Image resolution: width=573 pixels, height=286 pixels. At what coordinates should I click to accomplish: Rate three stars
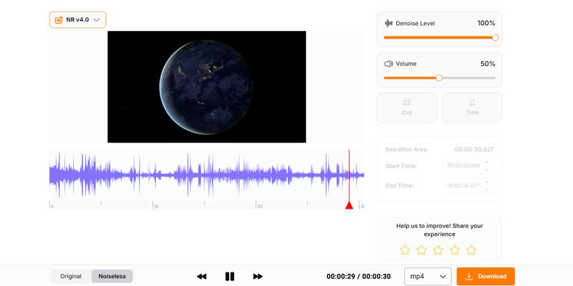(x=438, y=250)
